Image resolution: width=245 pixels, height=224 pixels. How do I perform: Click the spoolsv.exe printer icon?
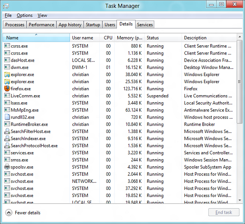7,167
